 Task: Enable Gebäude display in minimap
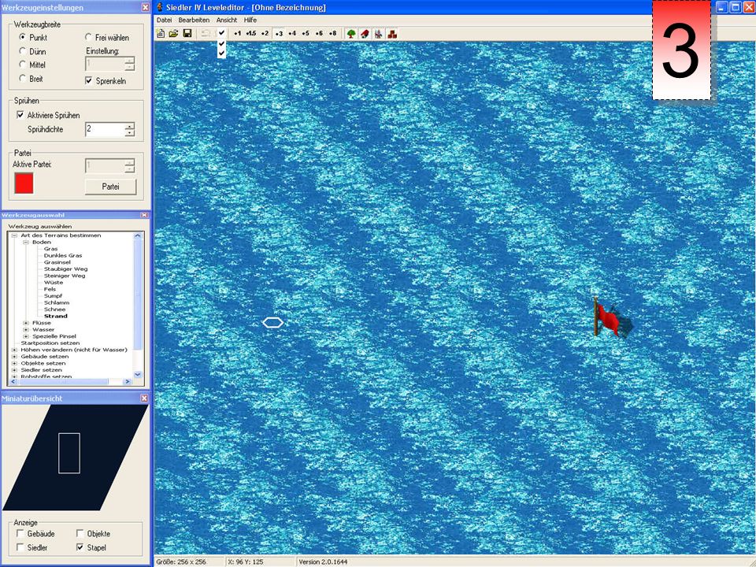(20, 533)
